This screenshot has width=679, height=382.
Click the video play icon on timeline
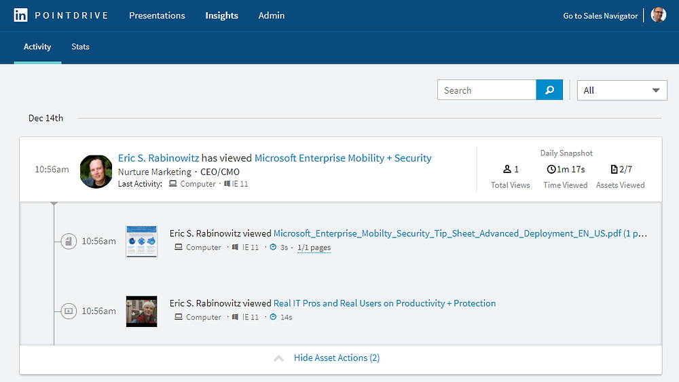click(69, 311)
